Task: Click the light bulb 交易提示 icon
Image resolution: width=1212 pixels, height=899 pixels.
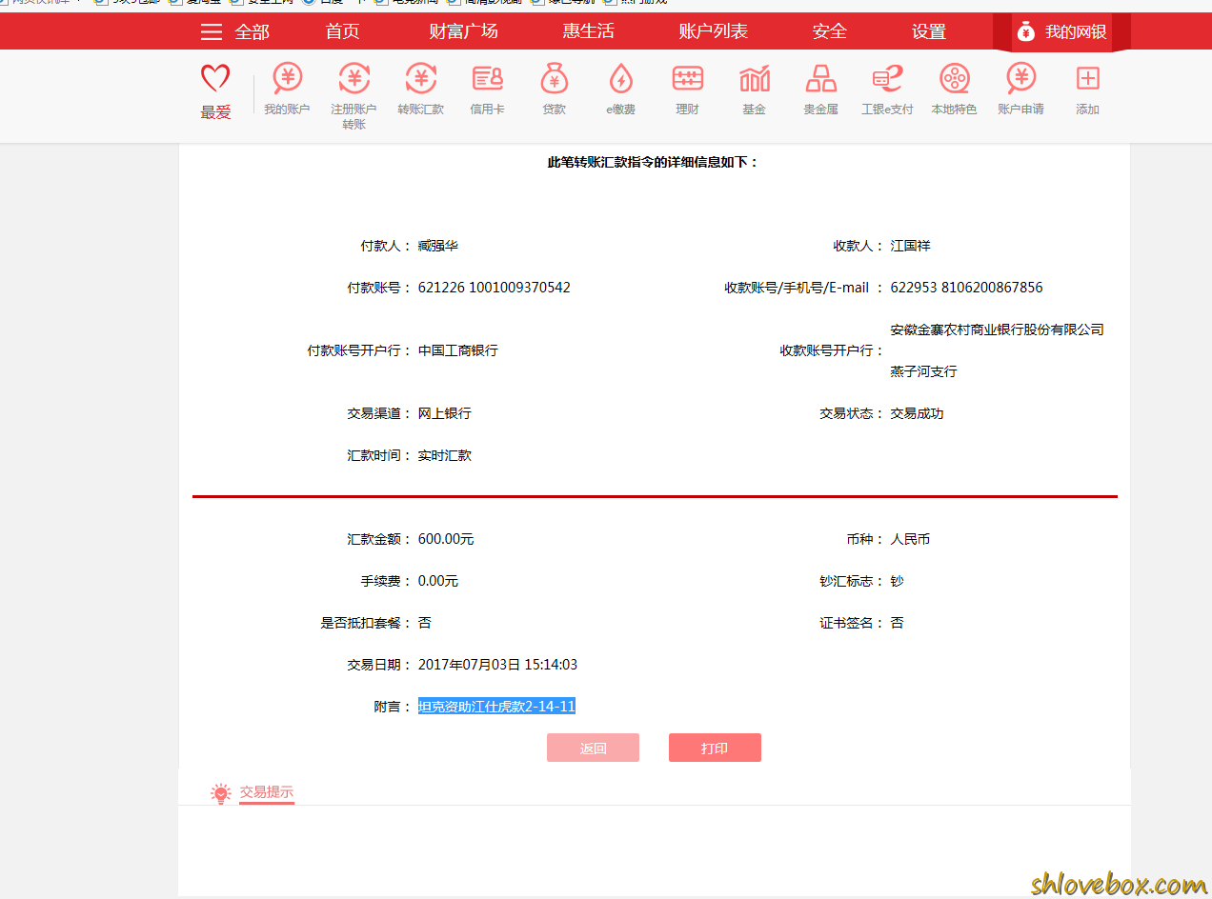Action: coord(221,793)
